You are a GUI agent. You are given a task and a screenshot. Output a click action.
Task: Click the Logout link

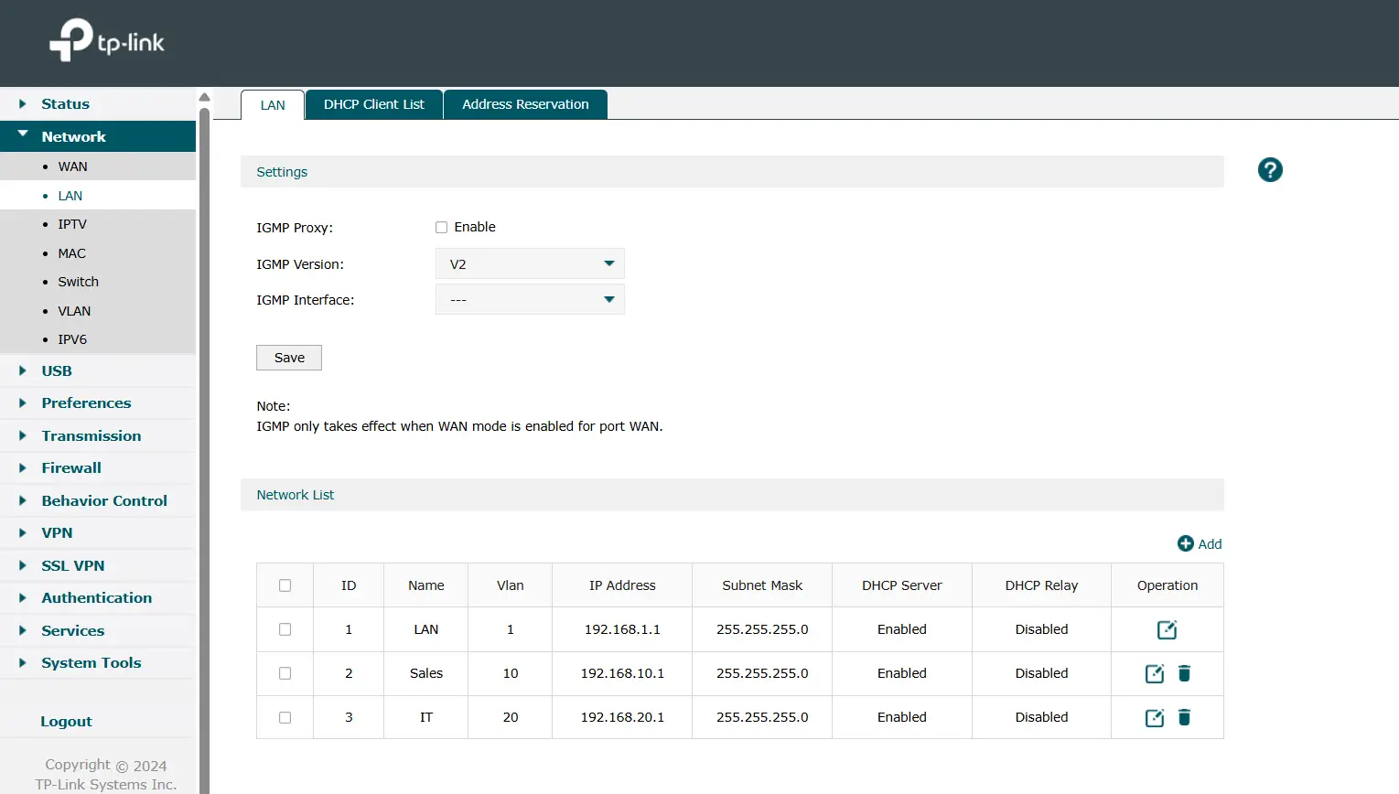coord(66,722)
